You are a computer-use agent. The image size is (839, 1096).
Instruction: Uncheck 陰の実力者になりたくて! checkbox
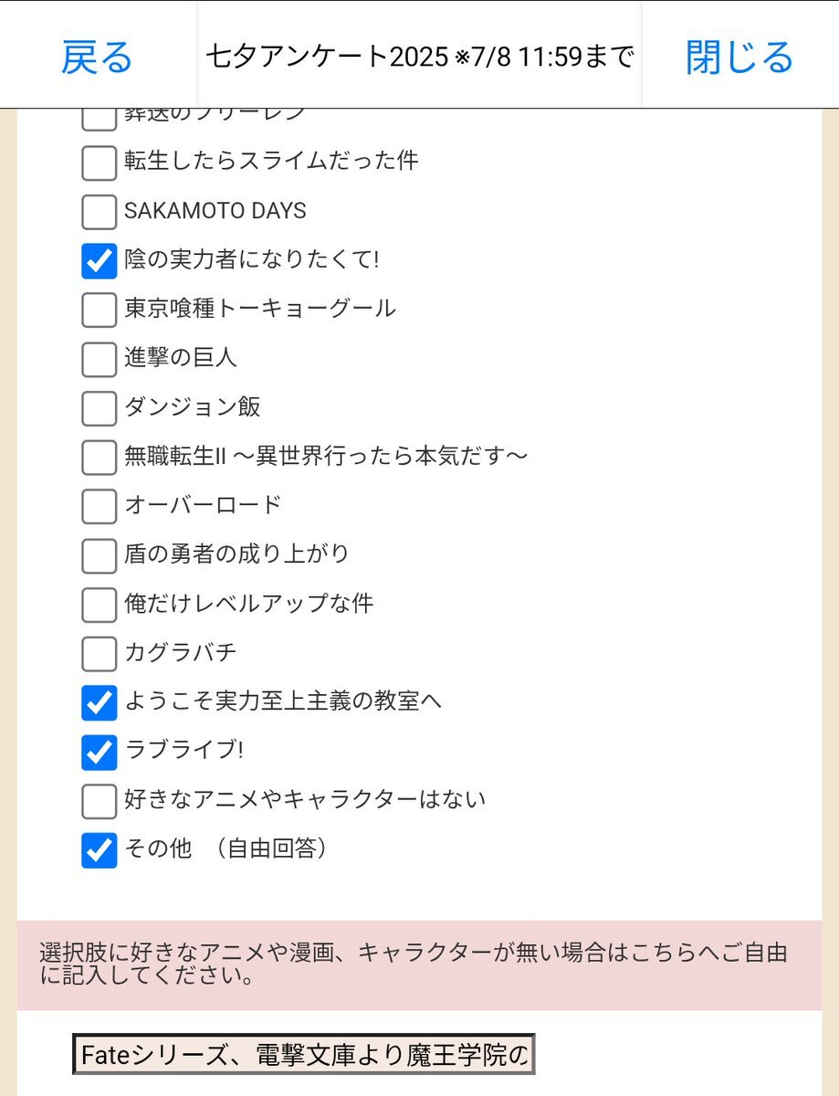[100, 261]
